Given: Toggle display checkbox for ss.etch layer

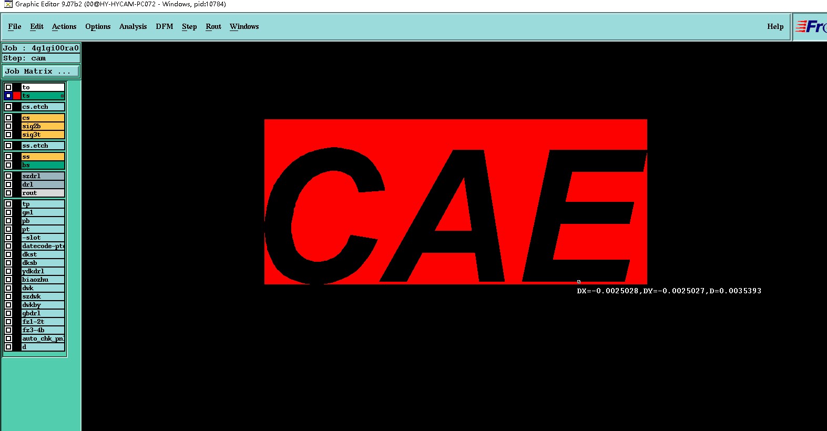Looking at the screenshot, I should click(x=8, y=146).
